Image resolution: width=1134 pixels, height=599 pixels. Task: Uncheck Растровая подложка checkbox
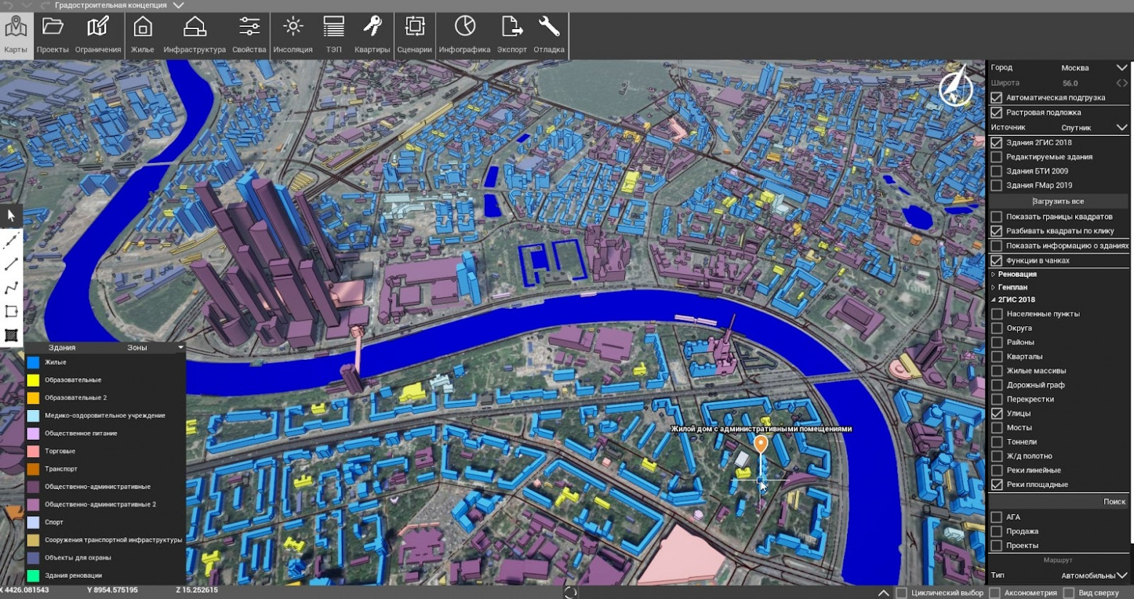click(x=997, y=113)
